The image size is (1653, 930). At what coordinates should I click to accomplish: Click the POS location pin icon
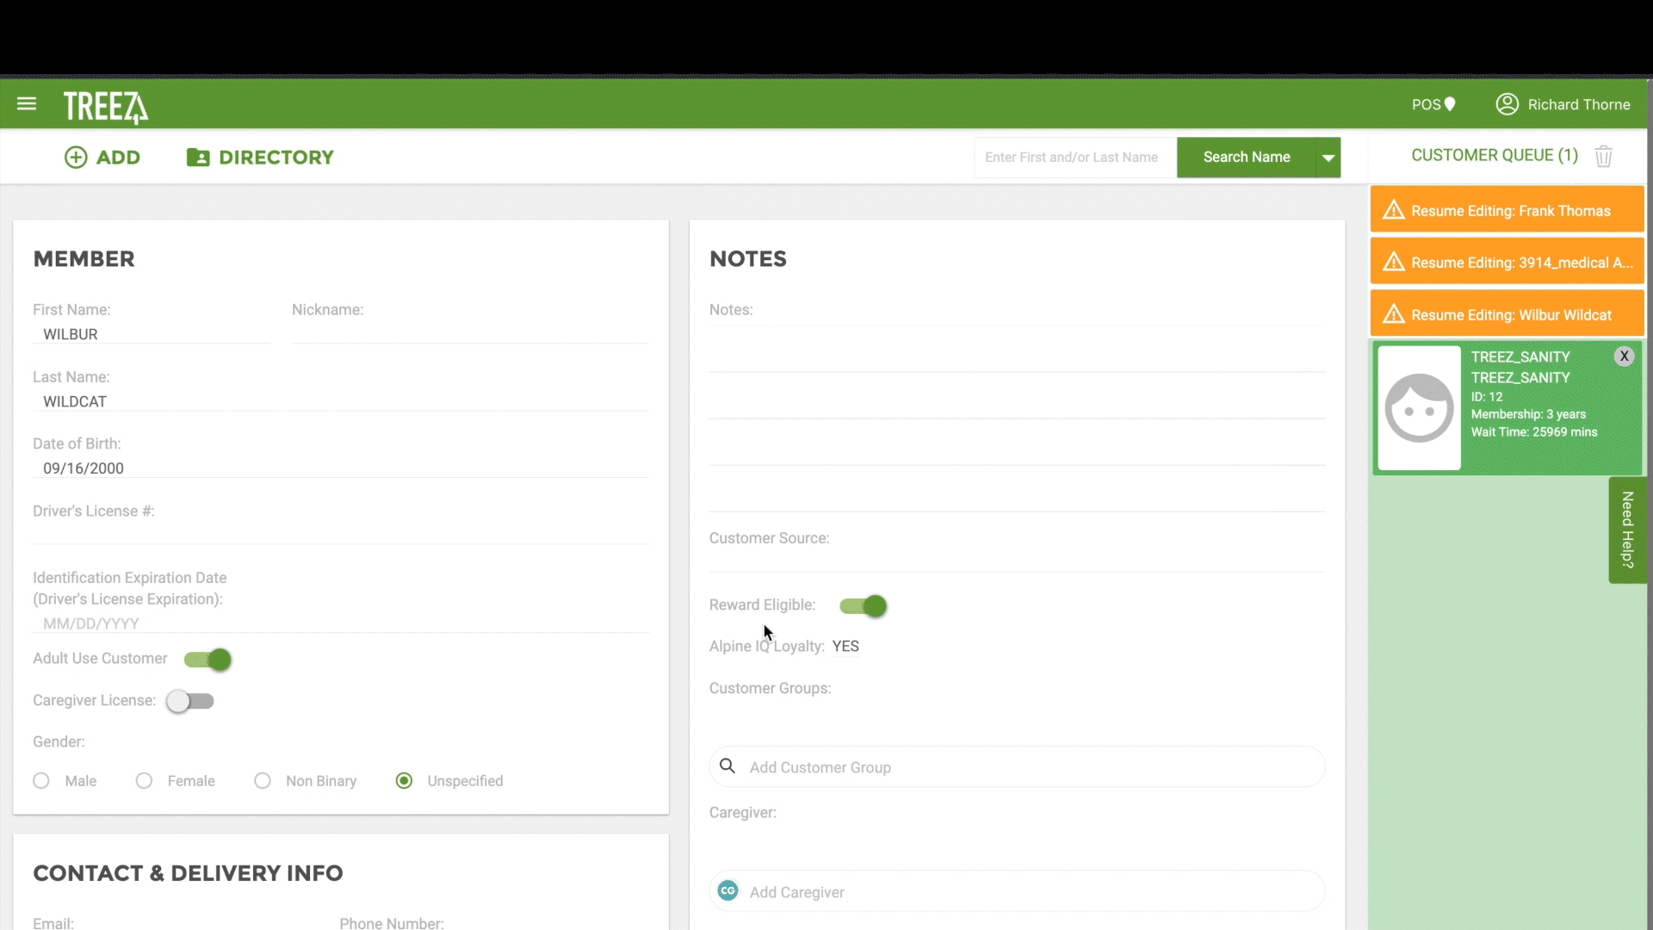point(1450,104)
